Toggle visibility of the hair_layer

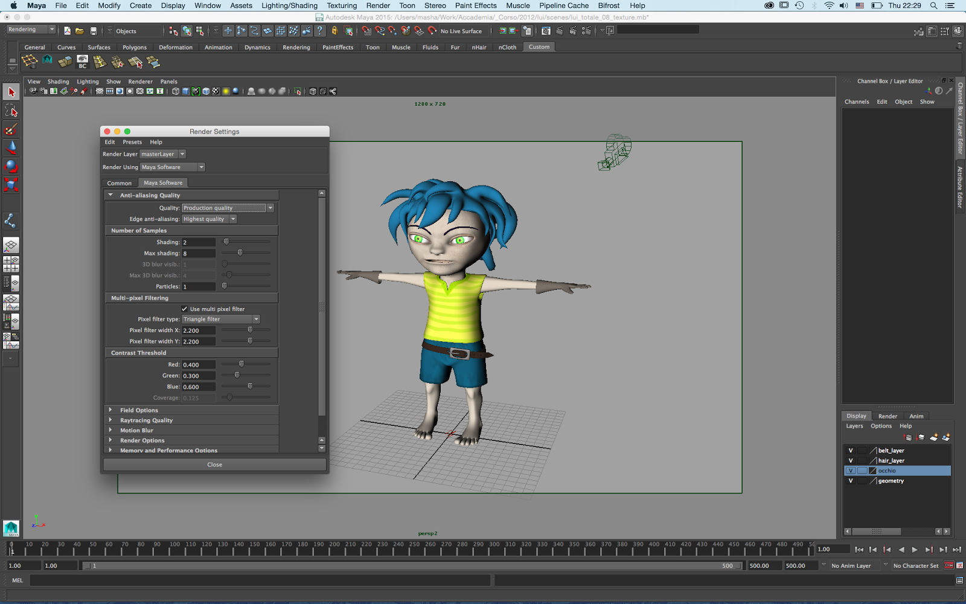[x=851, y=460]
